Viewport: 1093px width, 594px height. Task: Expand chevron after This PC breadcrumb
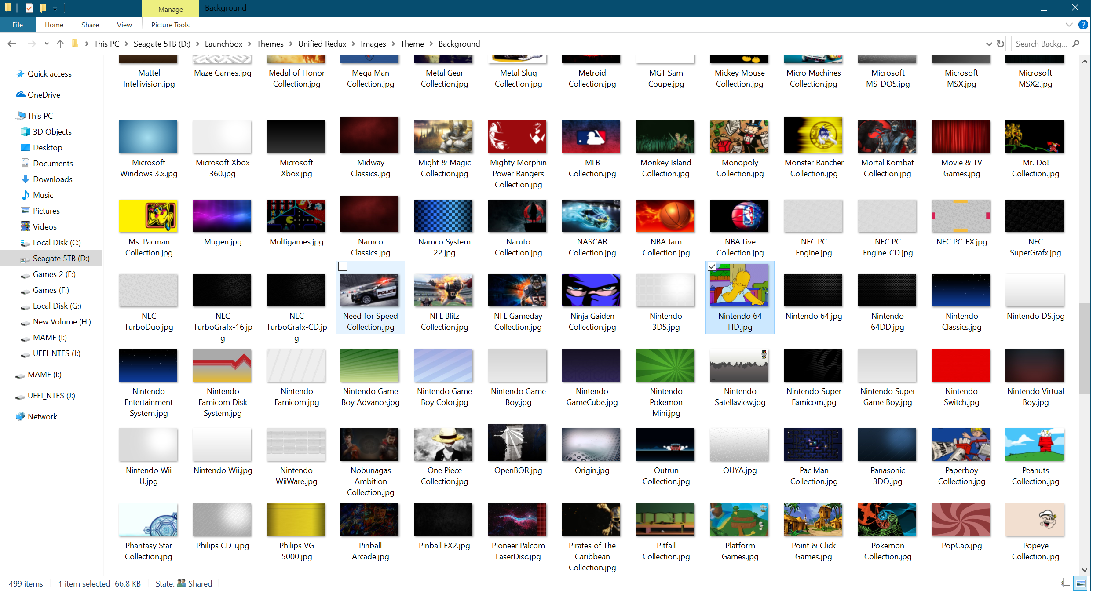click(x=126, y=44)
